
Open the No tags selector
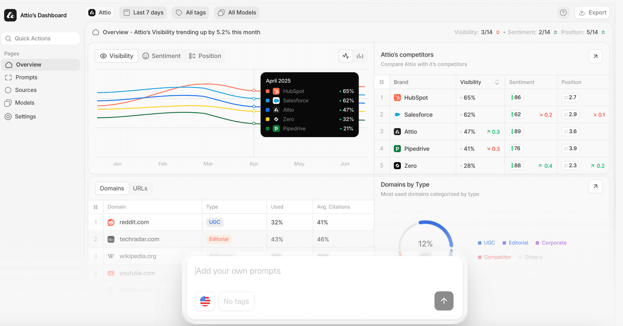236,301
